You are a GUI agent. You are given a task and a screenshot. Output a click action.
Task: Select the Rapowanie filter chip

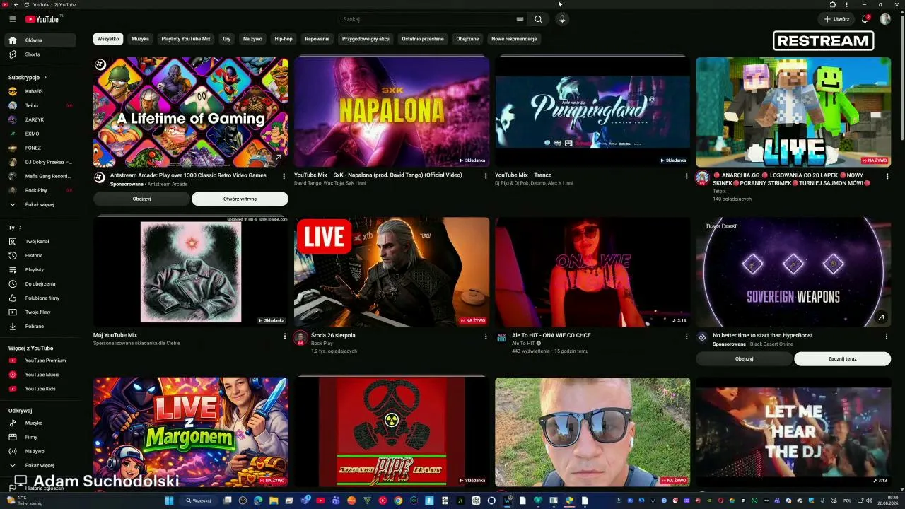tap(317, 39)
